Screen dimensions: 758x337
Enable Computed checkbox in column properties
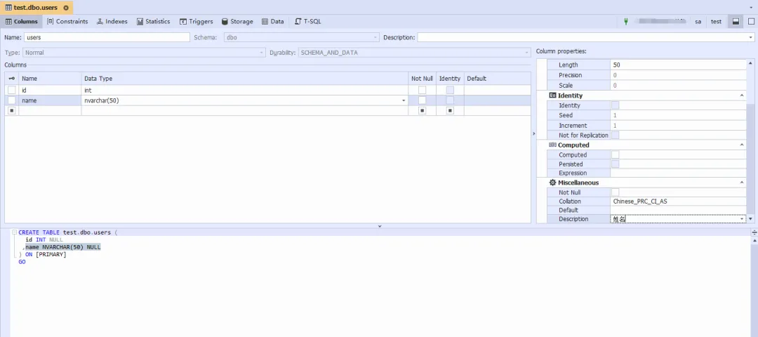click(x=615, y=155)
